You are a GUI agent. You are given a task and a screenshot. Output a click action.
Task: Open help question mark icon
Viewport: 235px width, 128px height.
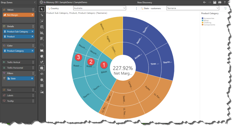(x=225, y=2)
